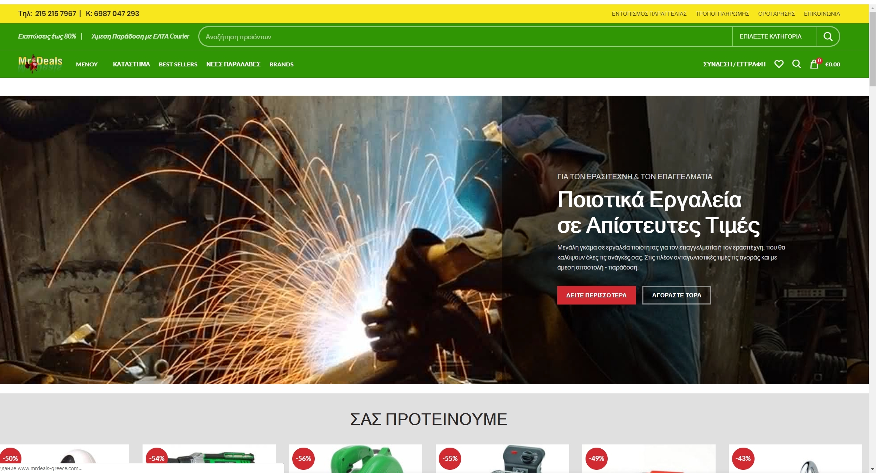Click the -54% discount badge
The width and height of the screenshot is (876, 473).
(157, 458)
